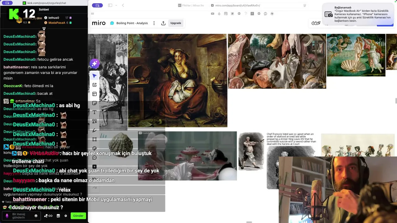The height and width of the screenshot is (223, 397).
Task: Collapse the chat leaderboard expander handle
Action: 44,28
